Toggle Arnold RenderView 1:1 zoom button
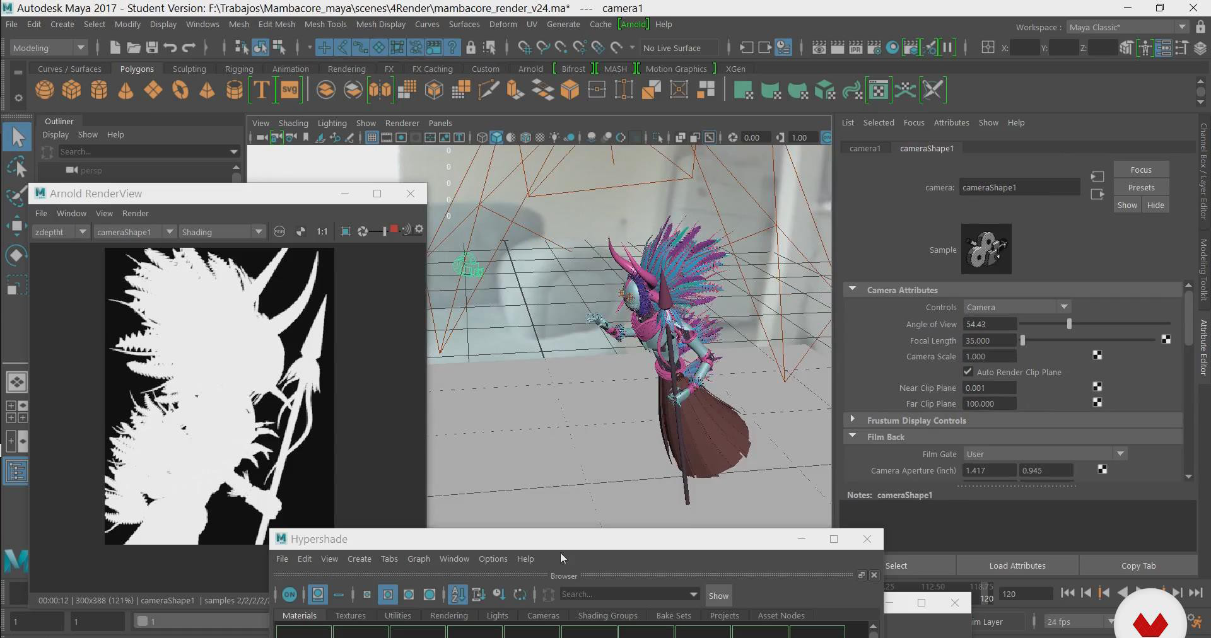 (x=322, y=231)
